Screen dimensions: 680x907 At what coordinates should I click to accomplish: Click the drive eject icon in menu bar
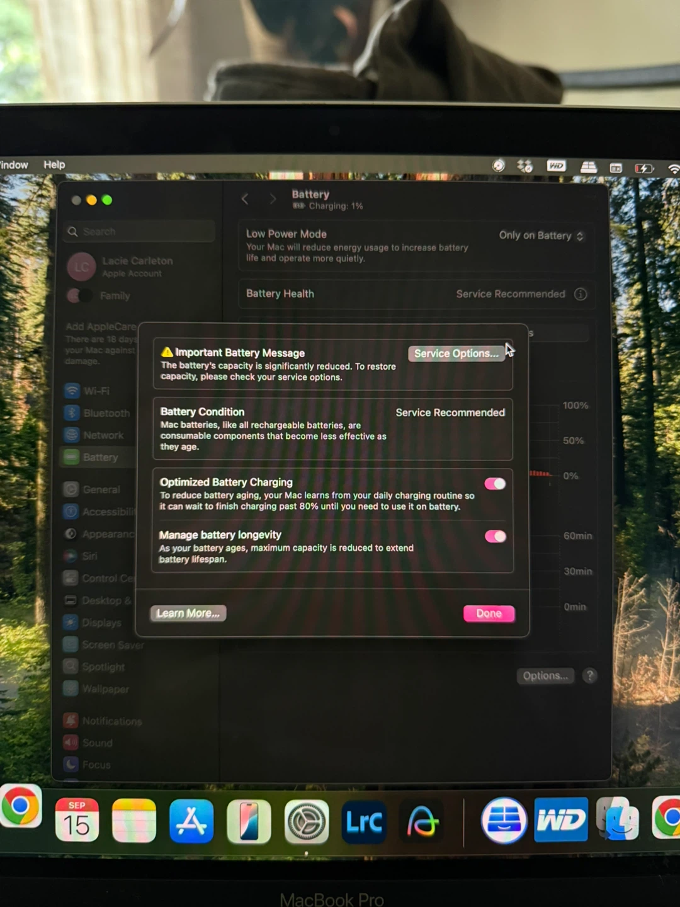click(588, 167)
